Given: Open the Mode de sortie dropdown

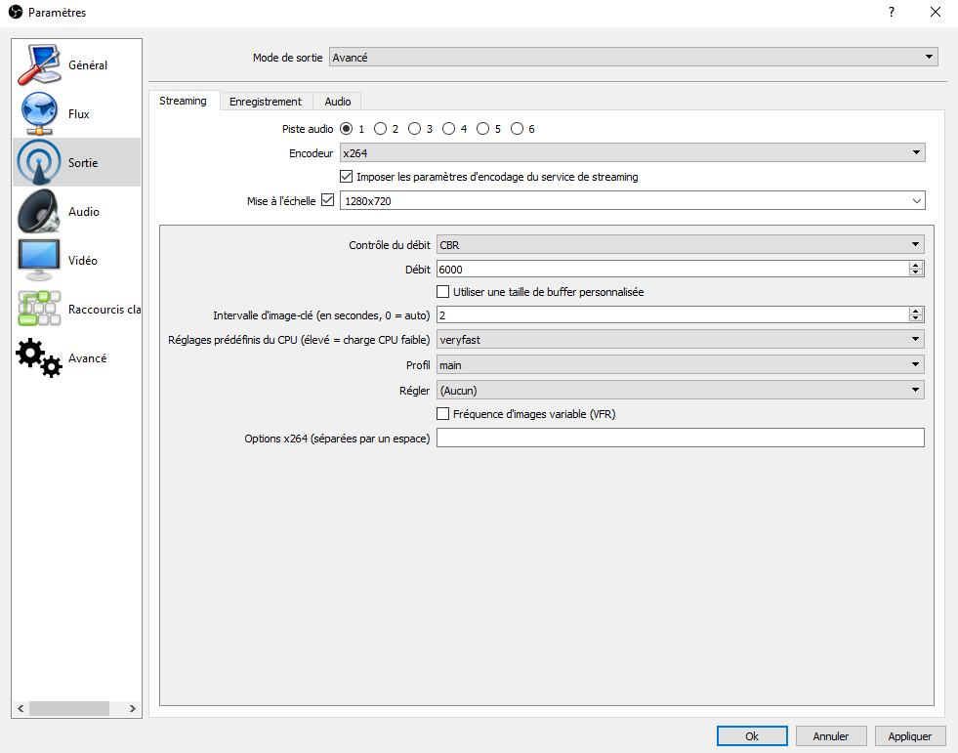Looking at the screenshot, I should pyautogui.click(x=634, y=57).
